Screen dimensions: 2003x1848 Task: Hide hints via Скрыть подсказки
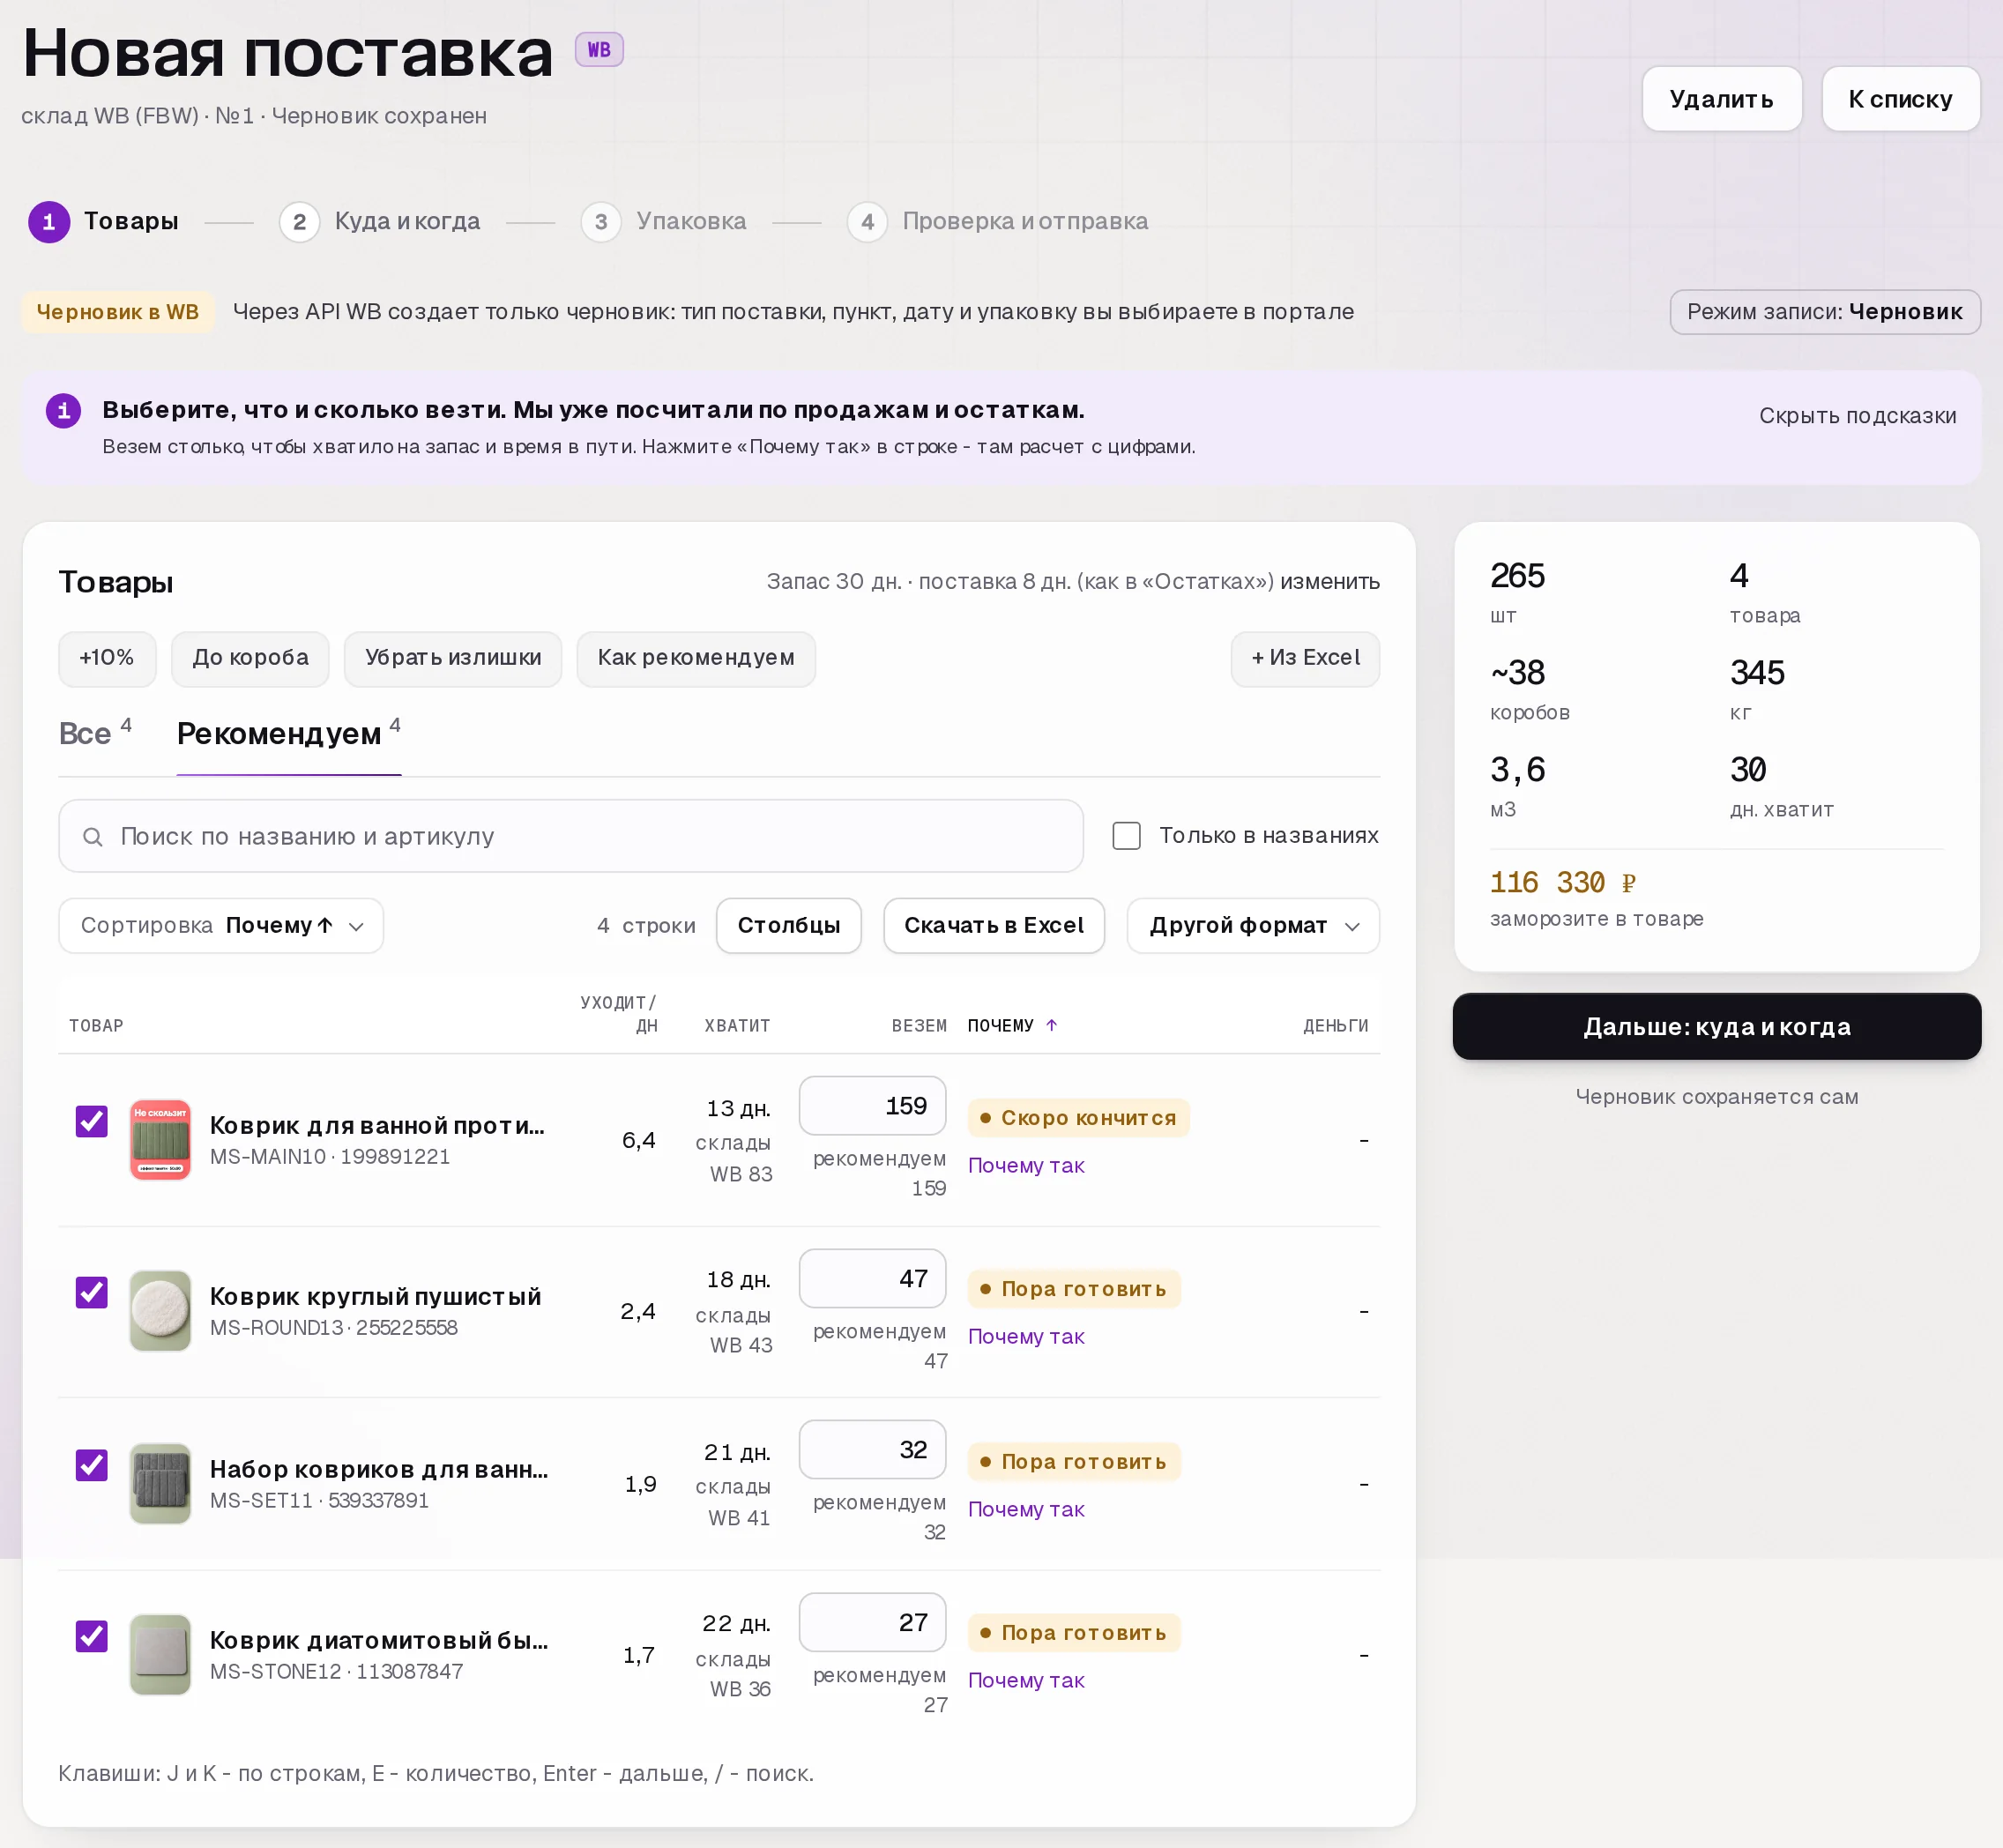1857,416
